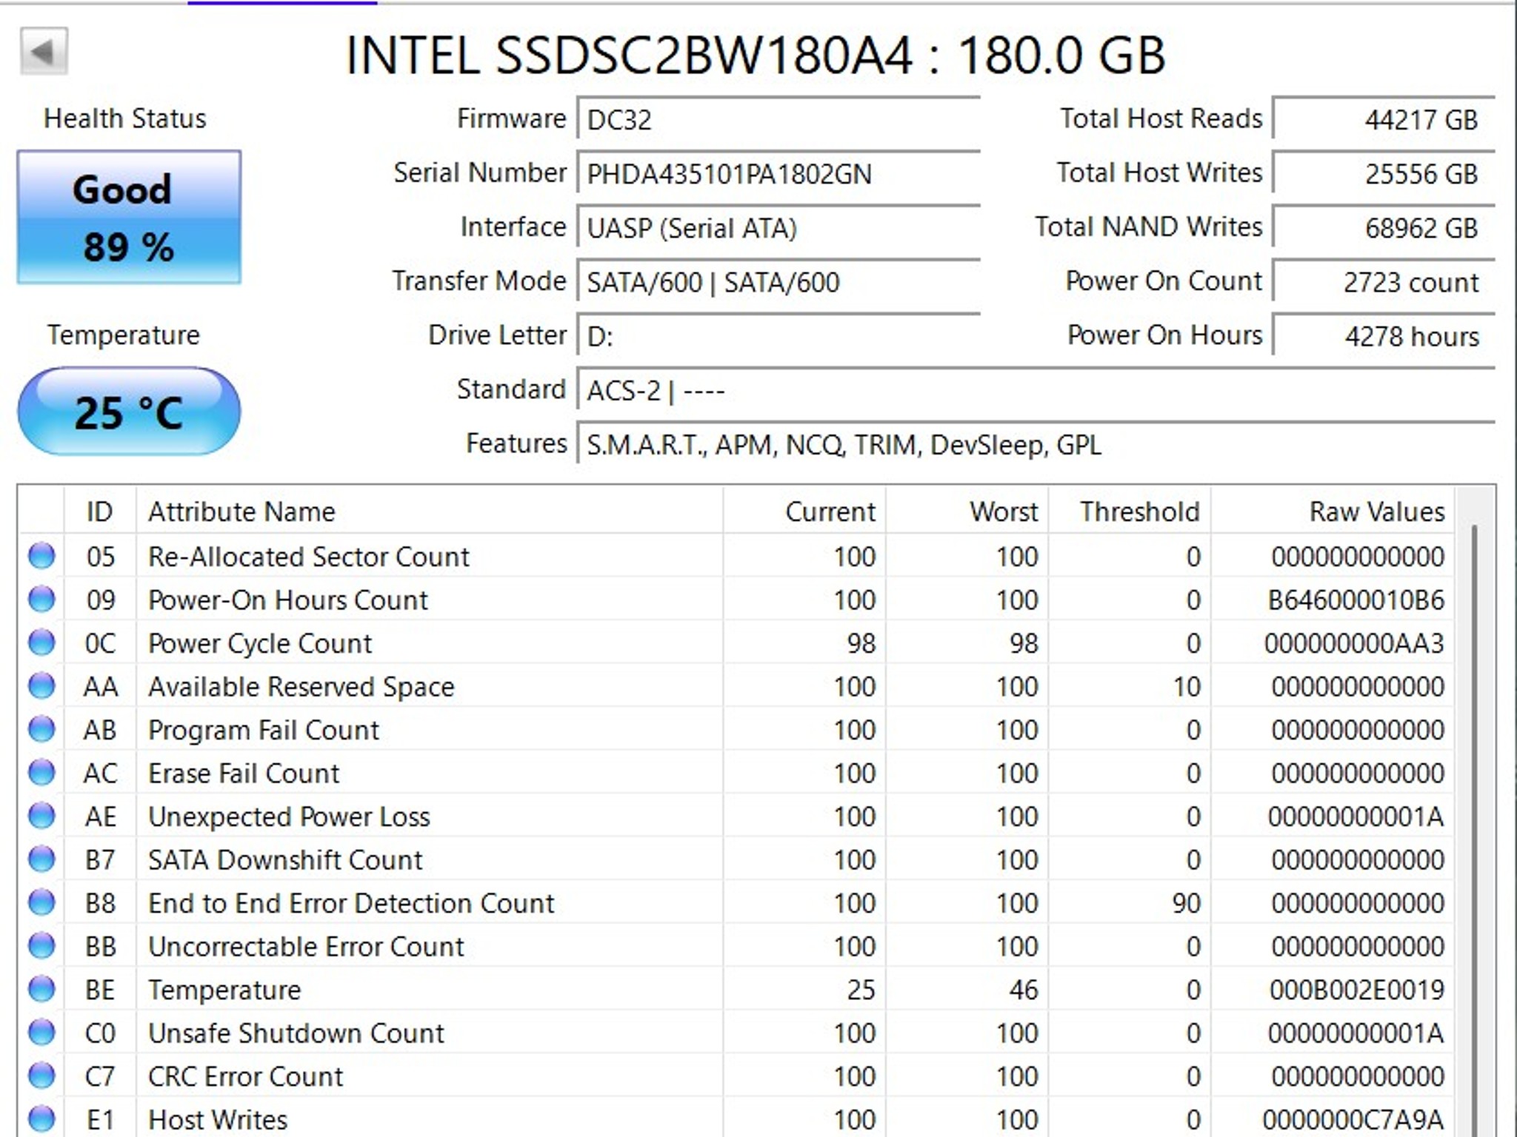The width and height of the screenshot is (1517, 1137).
Task: Click the Firmware field showing DC32
Action: pos(778,119)
